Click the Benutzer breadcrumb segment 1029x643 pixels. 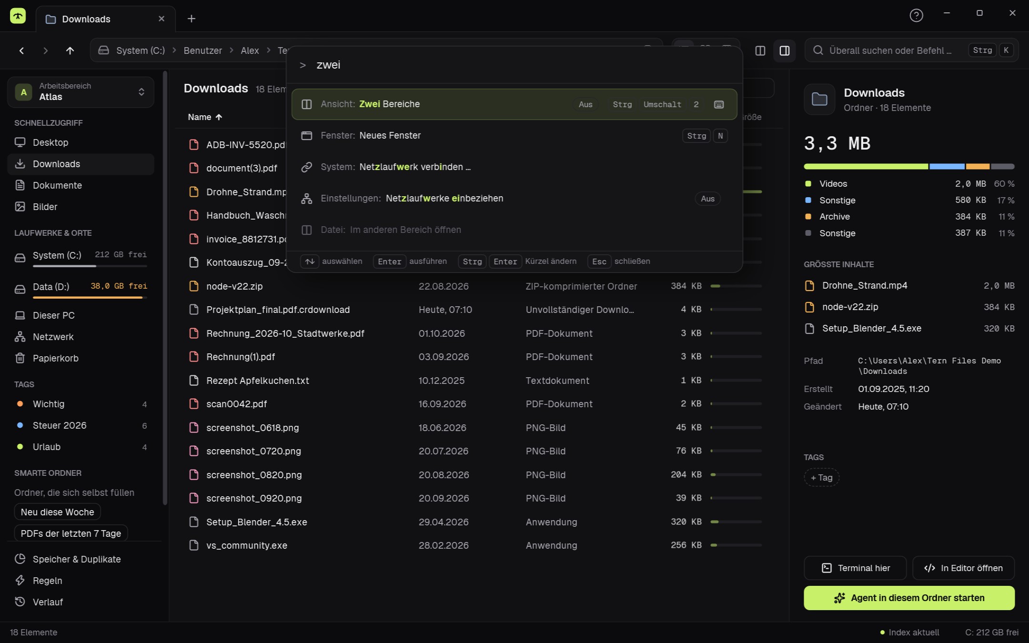point(202,50)
